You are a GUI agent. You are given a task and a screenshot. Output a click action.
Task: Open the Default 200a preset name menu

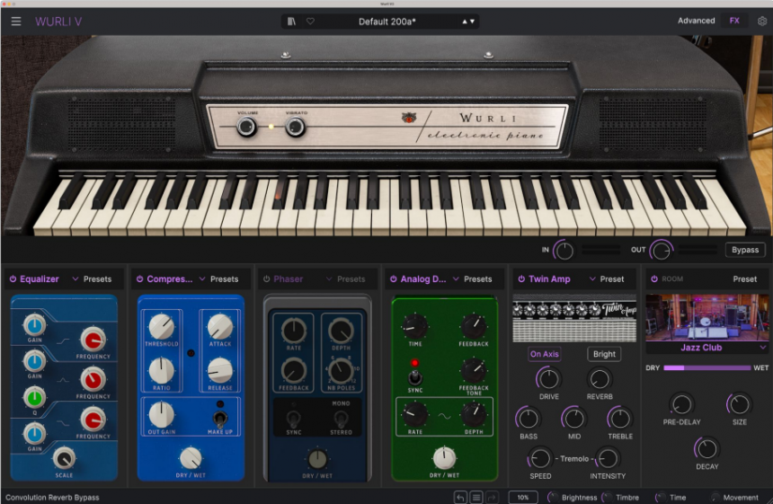point(387,22)
